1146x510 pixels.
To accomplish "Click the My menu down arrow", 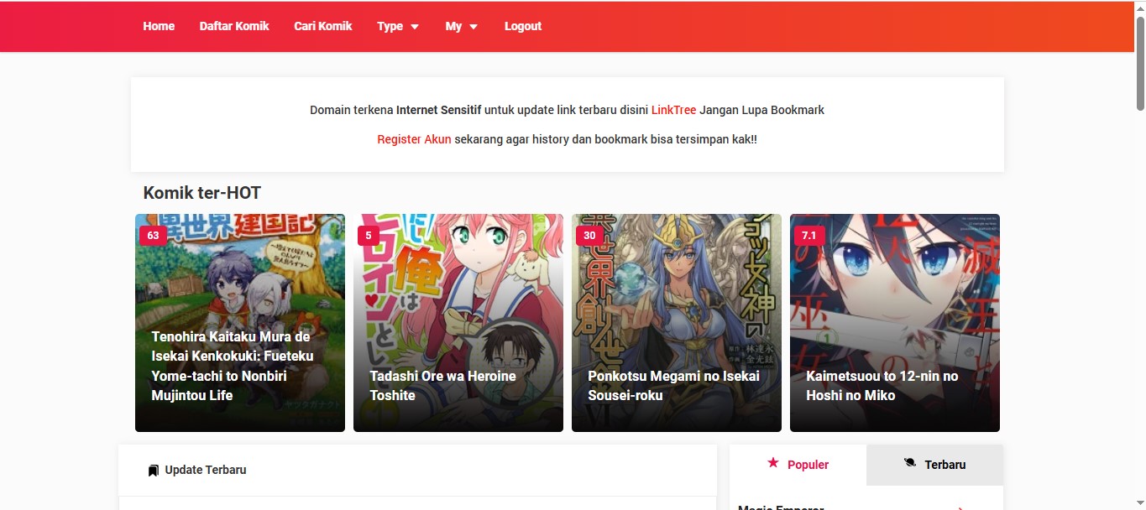I will click(x=474, y=27).
